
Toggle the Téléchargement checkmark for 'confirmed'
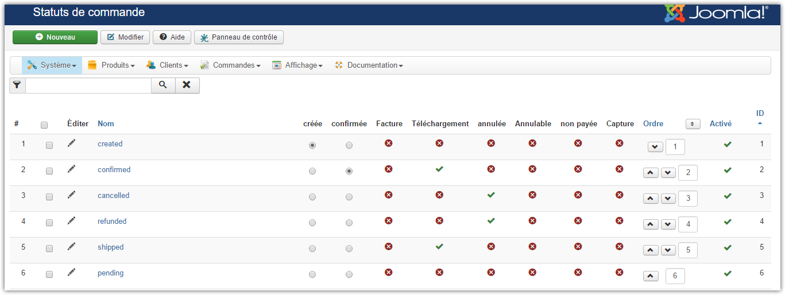[x=439, y=169]
